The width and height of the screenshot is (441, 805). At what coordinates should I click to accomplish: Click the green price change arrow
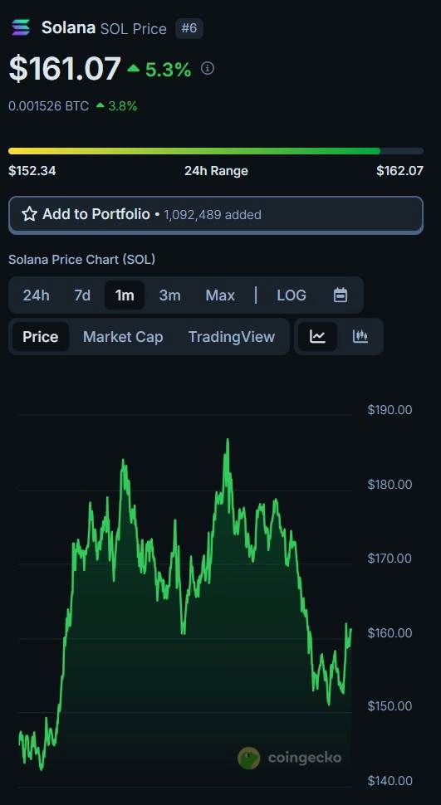point(134,68)
